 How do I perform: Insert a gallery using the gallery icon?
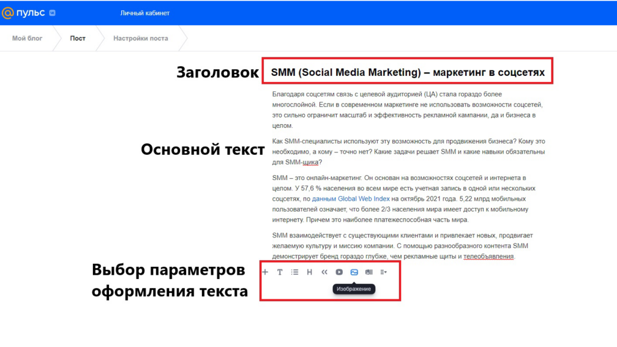click(x=369, y=272)
